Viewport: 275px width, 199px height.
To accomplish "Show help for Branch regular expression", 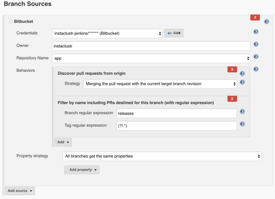I will tap(242, 112).
